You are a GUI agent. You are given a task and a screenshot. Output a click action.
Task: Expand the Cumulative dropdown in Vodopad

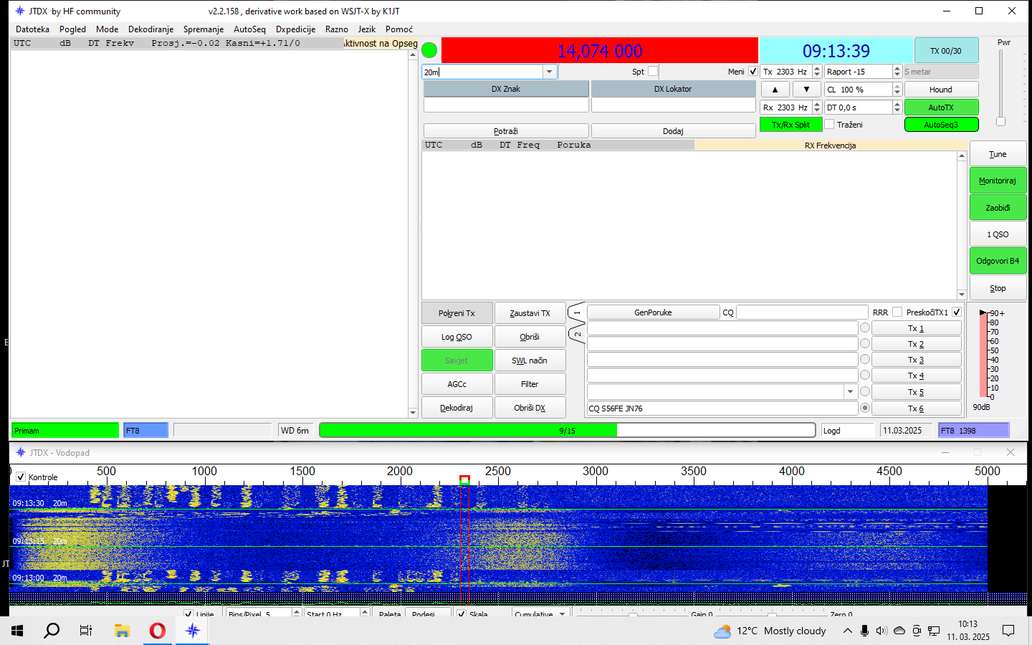pos(563,613)
